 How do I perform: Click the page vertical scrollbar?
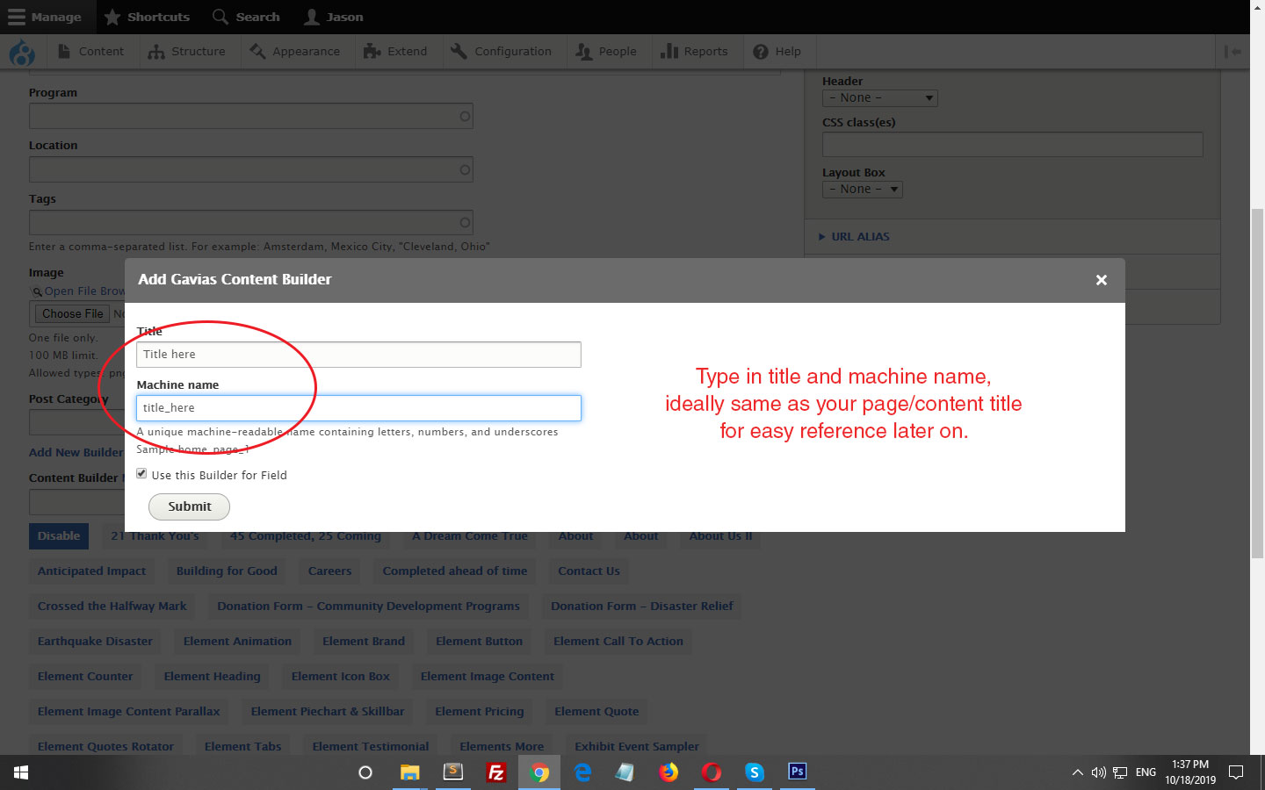[1257, 384]
